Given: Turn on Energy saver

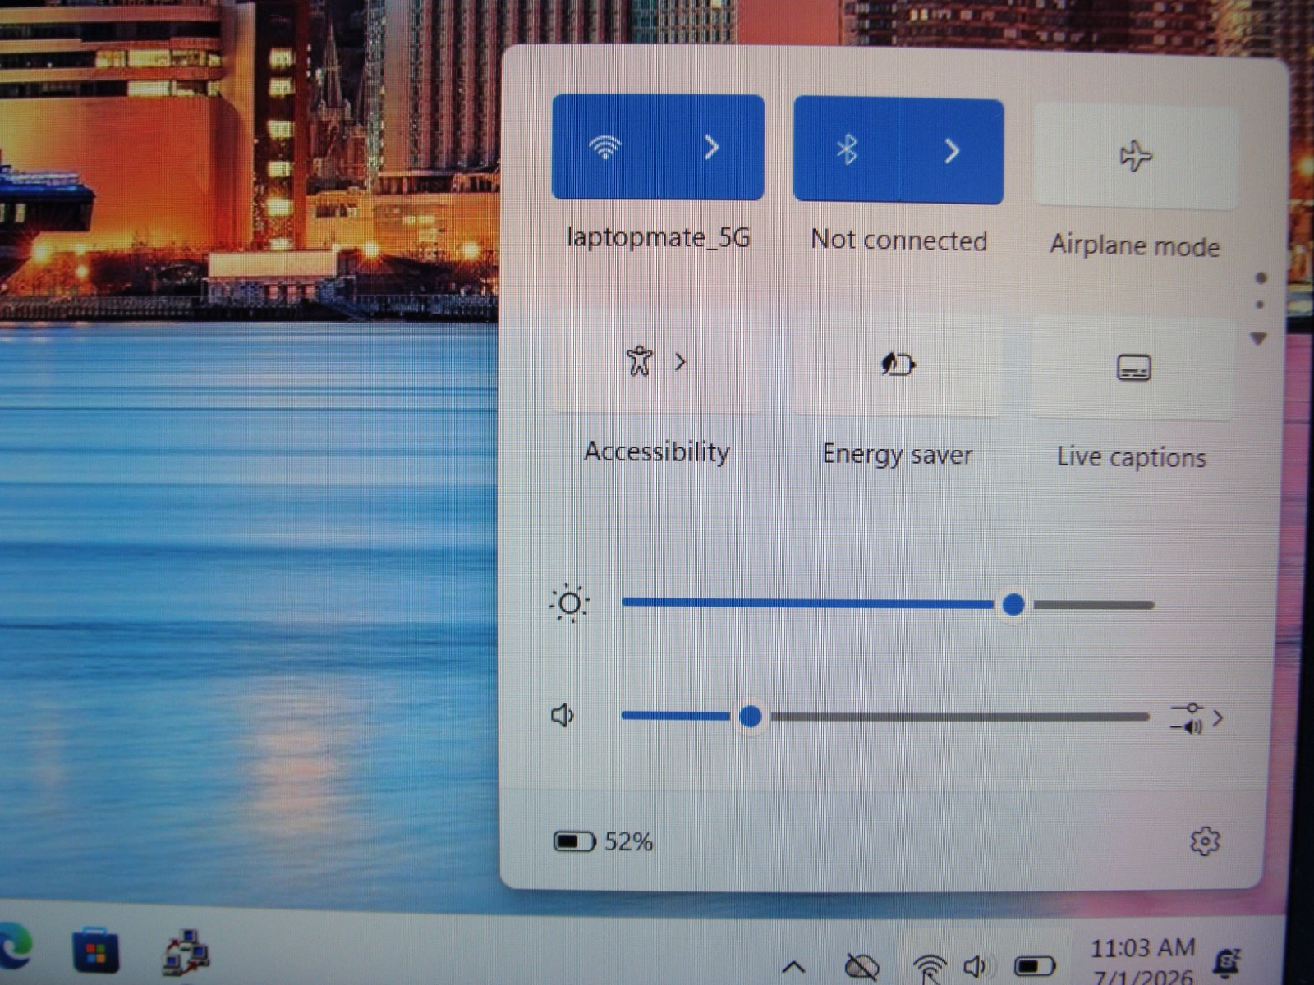Looking at the screenshot, I should coord(897,364).
